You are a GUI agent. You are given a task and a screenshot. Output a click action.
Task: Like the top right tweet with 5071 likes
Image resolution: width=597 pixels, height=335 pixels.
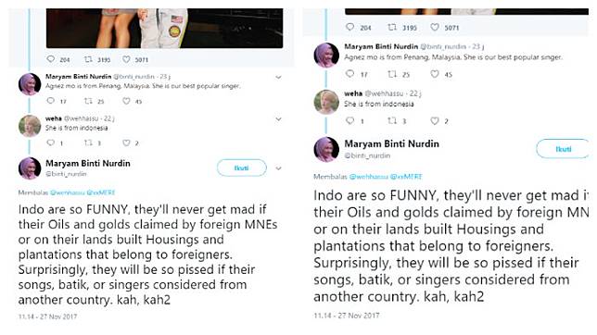tap(435, 27)
